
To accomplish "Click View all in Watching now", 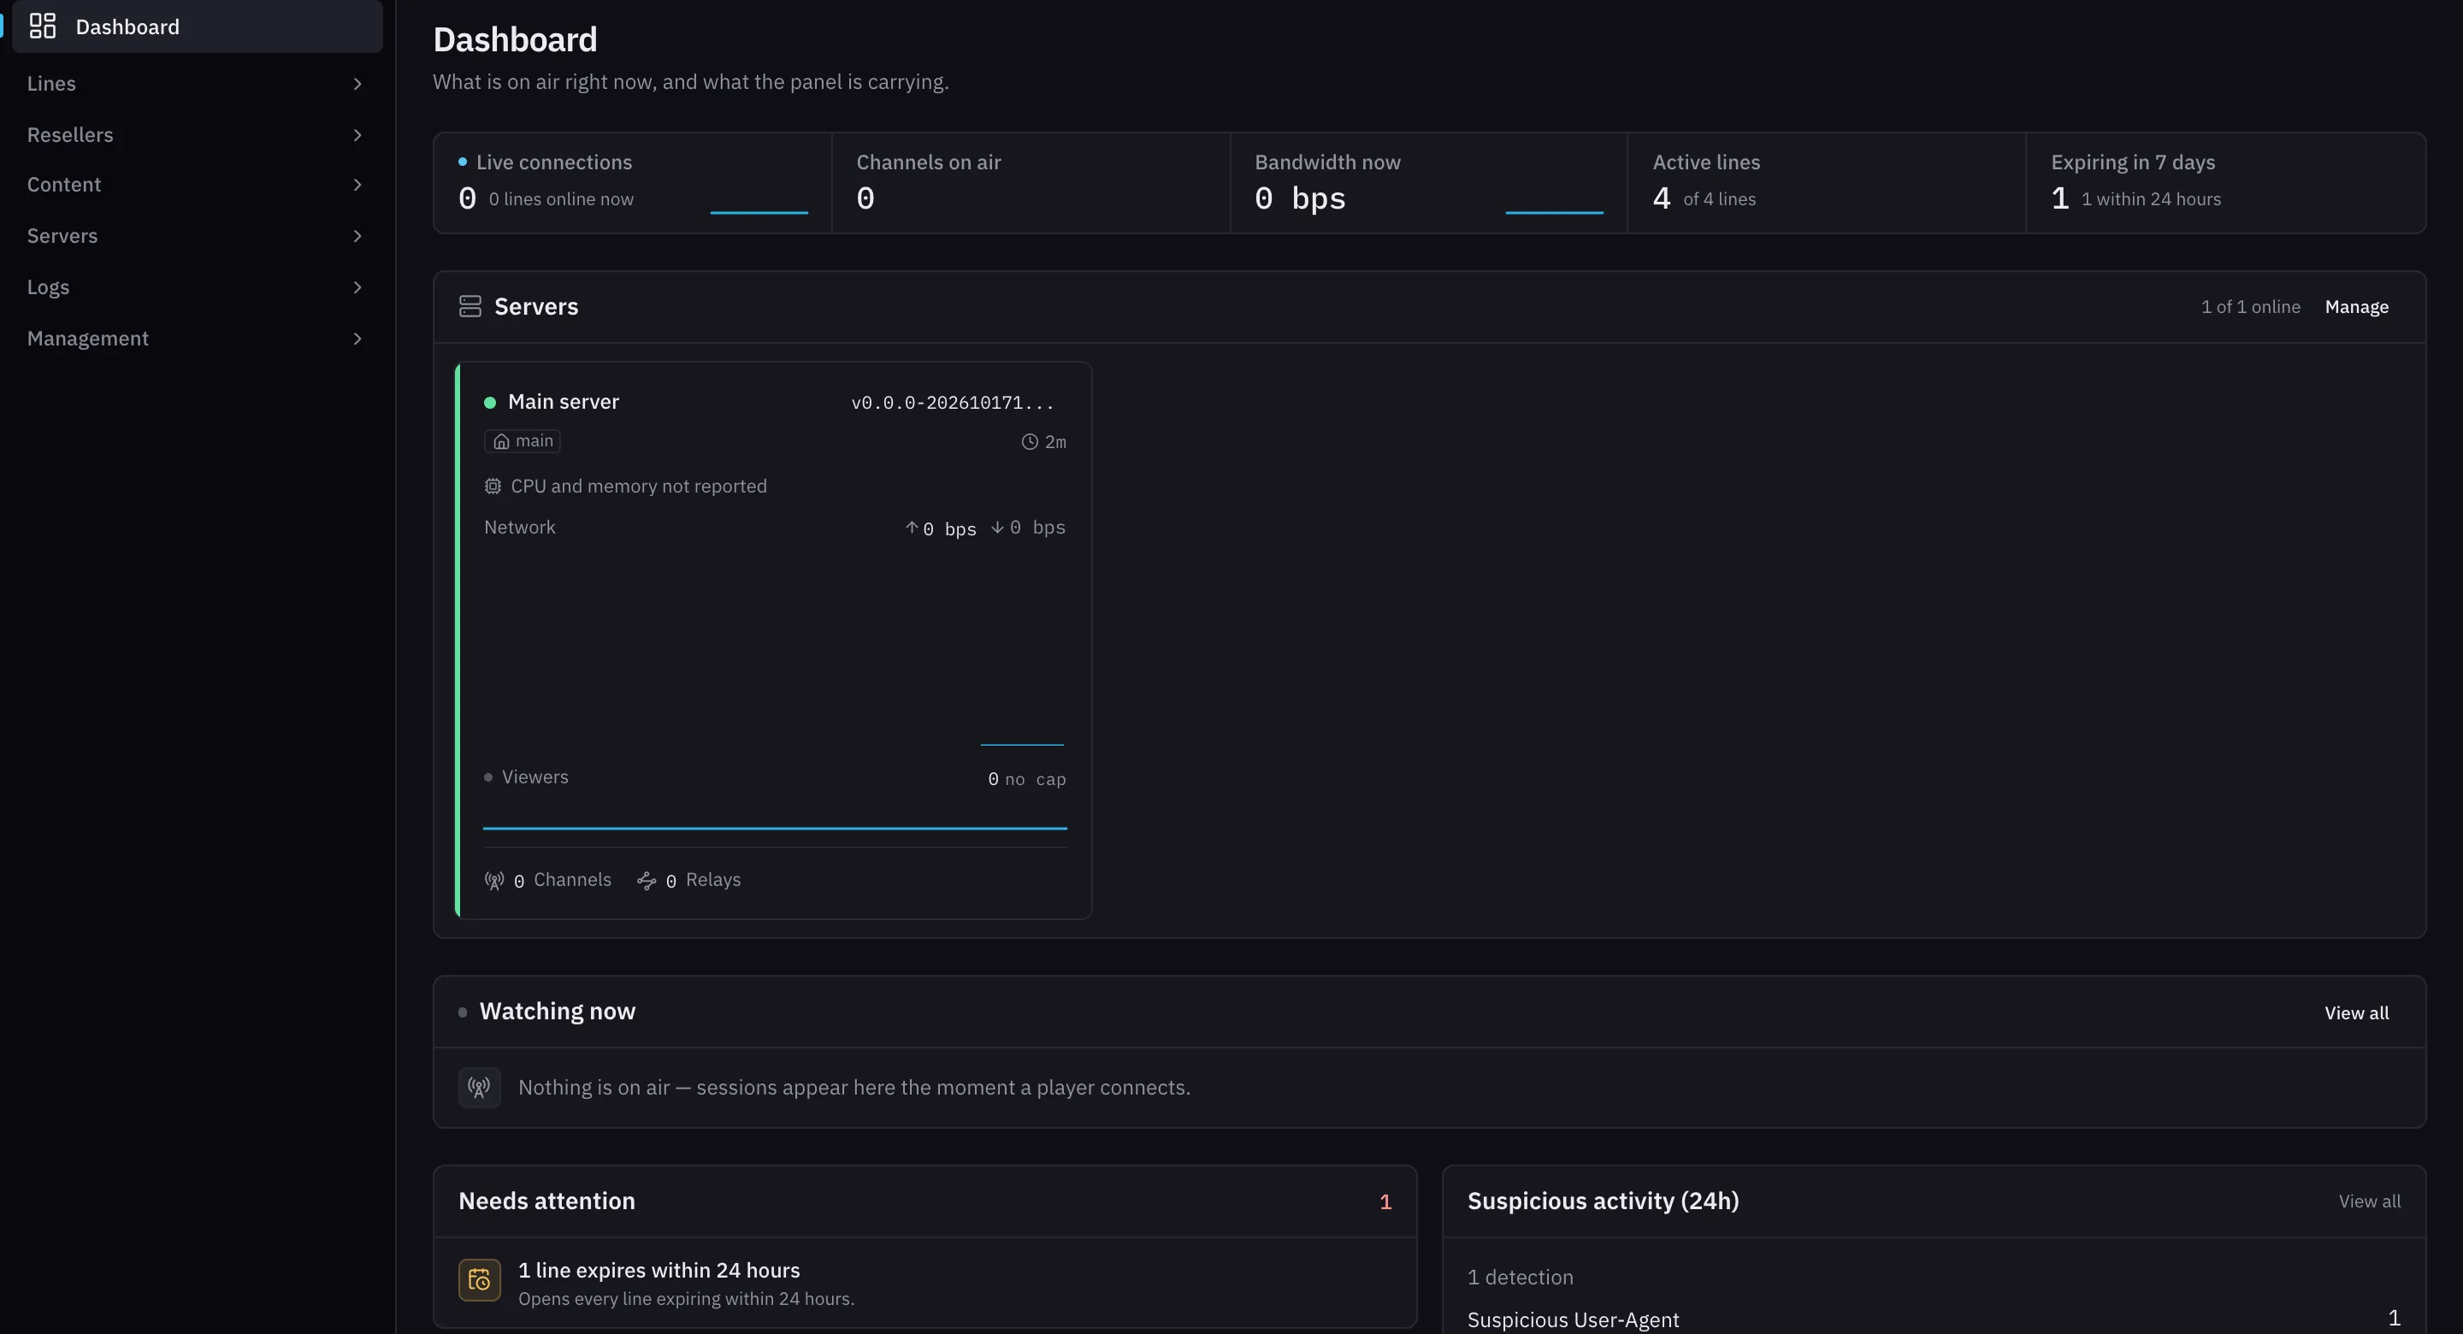I will click(2357, 1012).
